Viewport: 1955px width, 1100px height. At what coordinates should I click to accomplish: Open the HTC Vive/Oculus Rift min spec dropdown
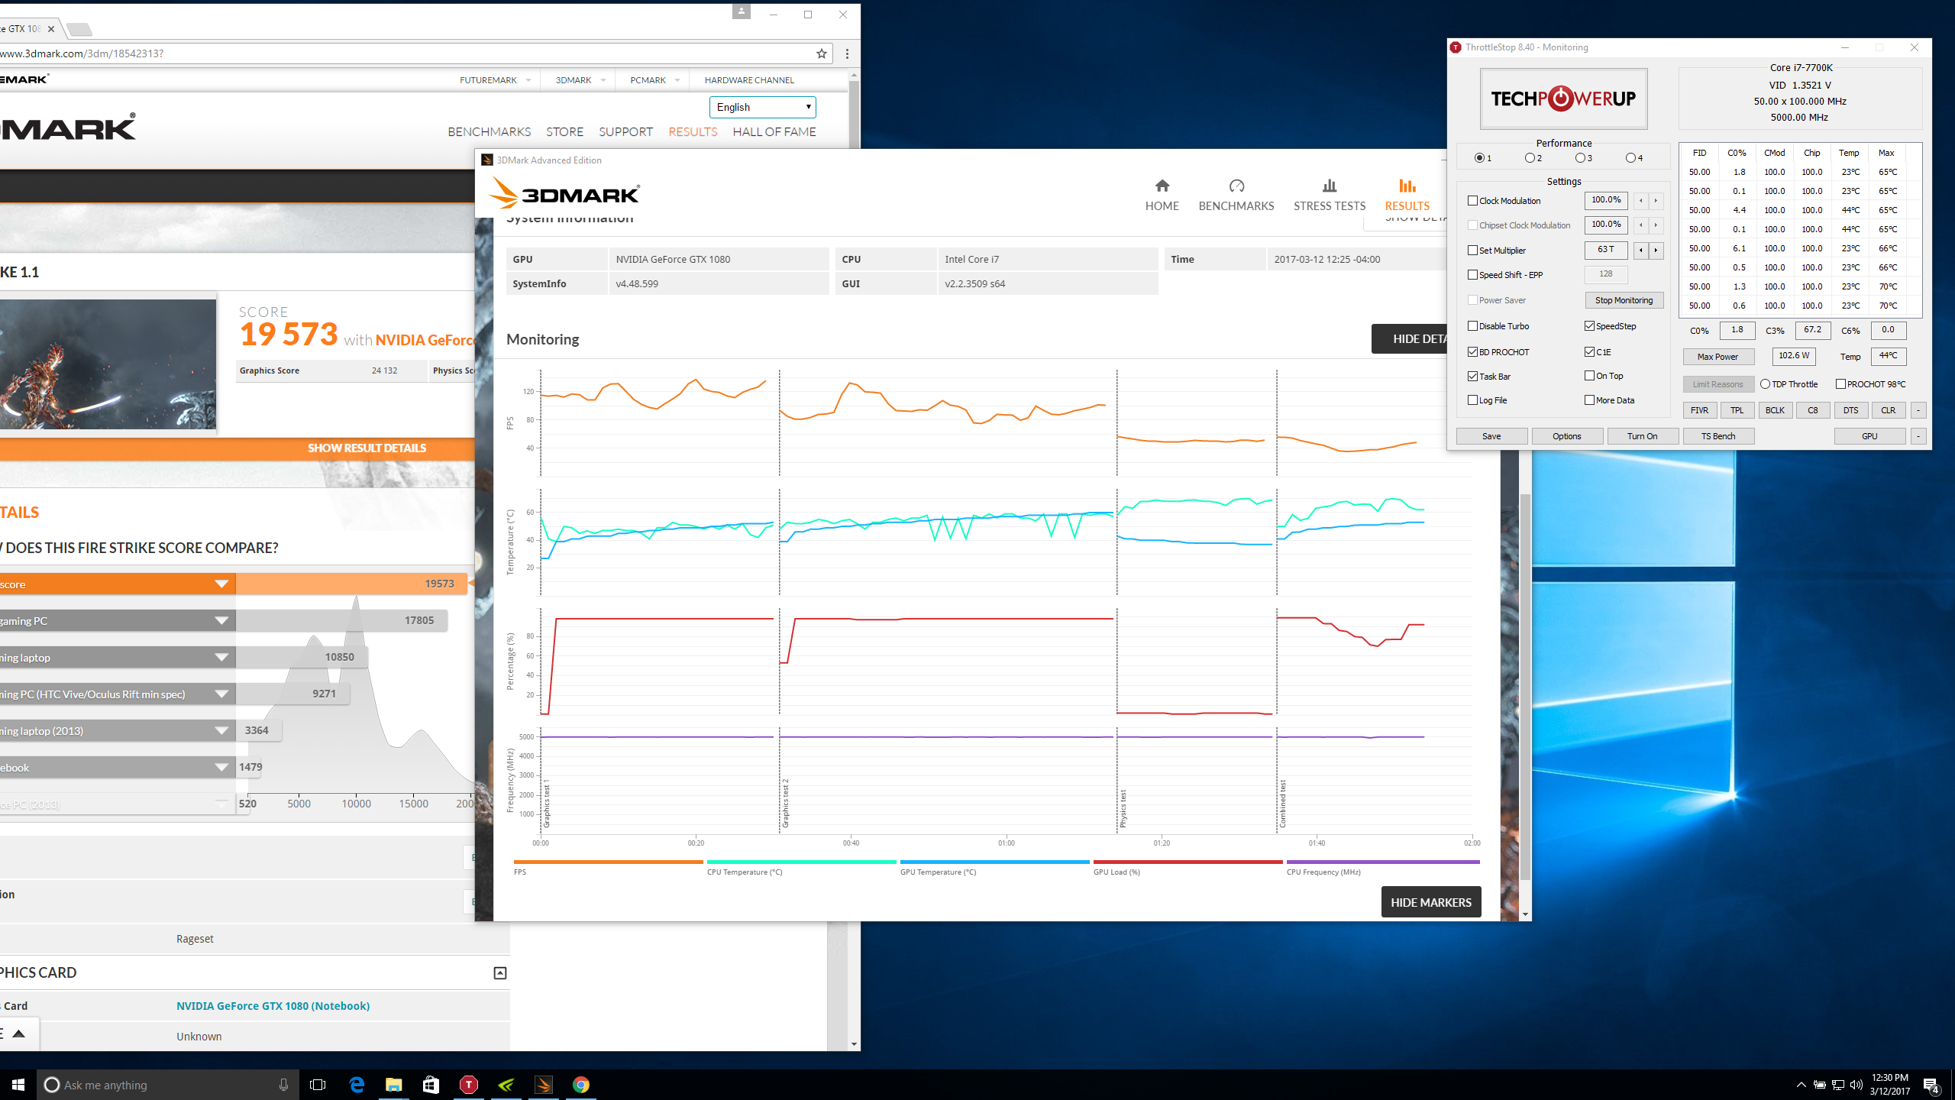221,694
